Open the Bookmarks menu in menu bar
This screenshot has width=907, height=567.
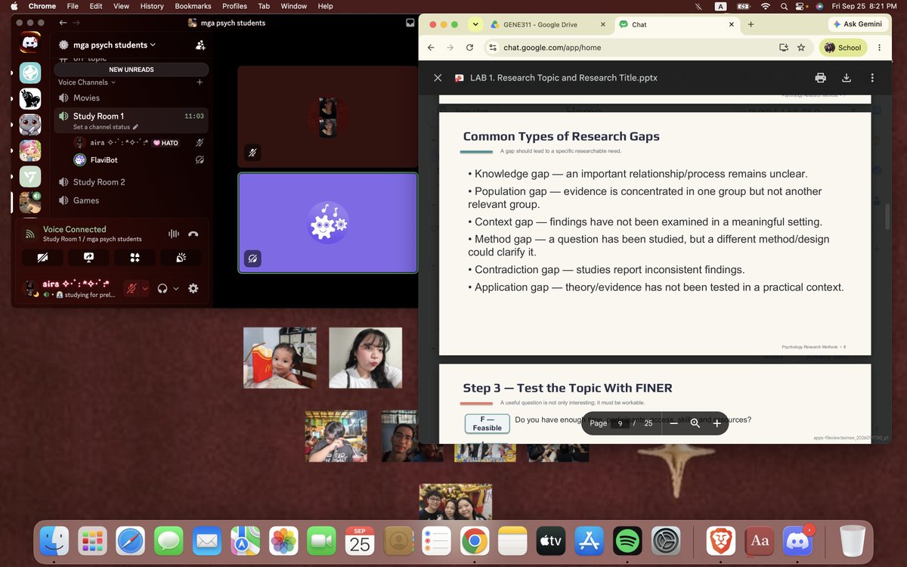pyautogui.click(x=193, y=6)
